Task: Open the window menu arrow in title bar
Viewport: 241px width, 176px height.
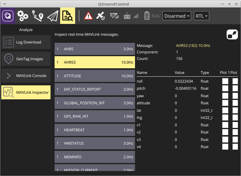Action: pyautogui.click(x=4, y=4)
